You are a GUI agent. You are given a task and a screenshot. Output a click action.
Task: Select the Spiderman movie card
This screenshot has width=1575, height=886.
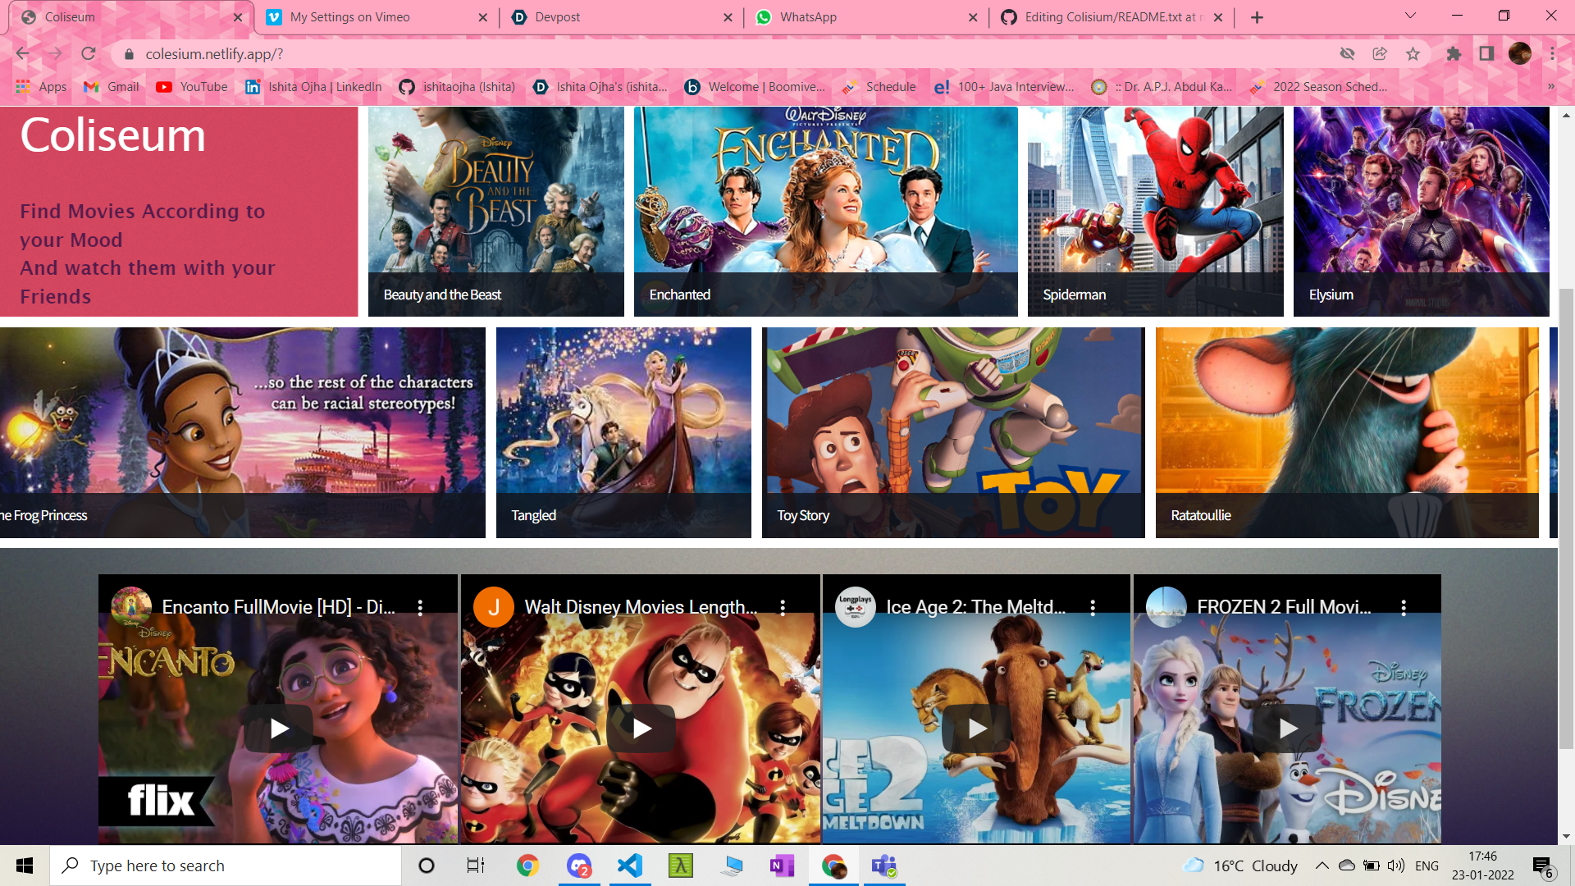[1155, 211]
